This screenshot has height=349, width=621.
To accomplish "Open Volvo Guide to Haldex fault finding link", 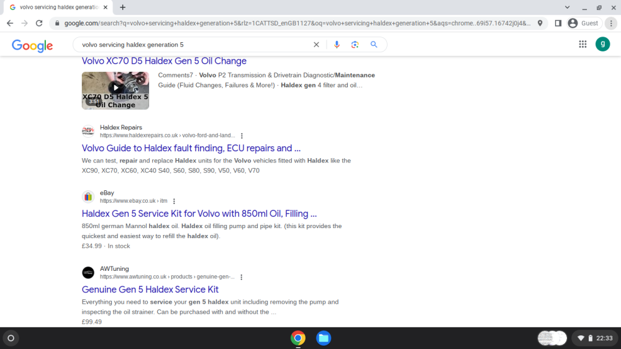I will pyautogui.click(x=191, y=148).
